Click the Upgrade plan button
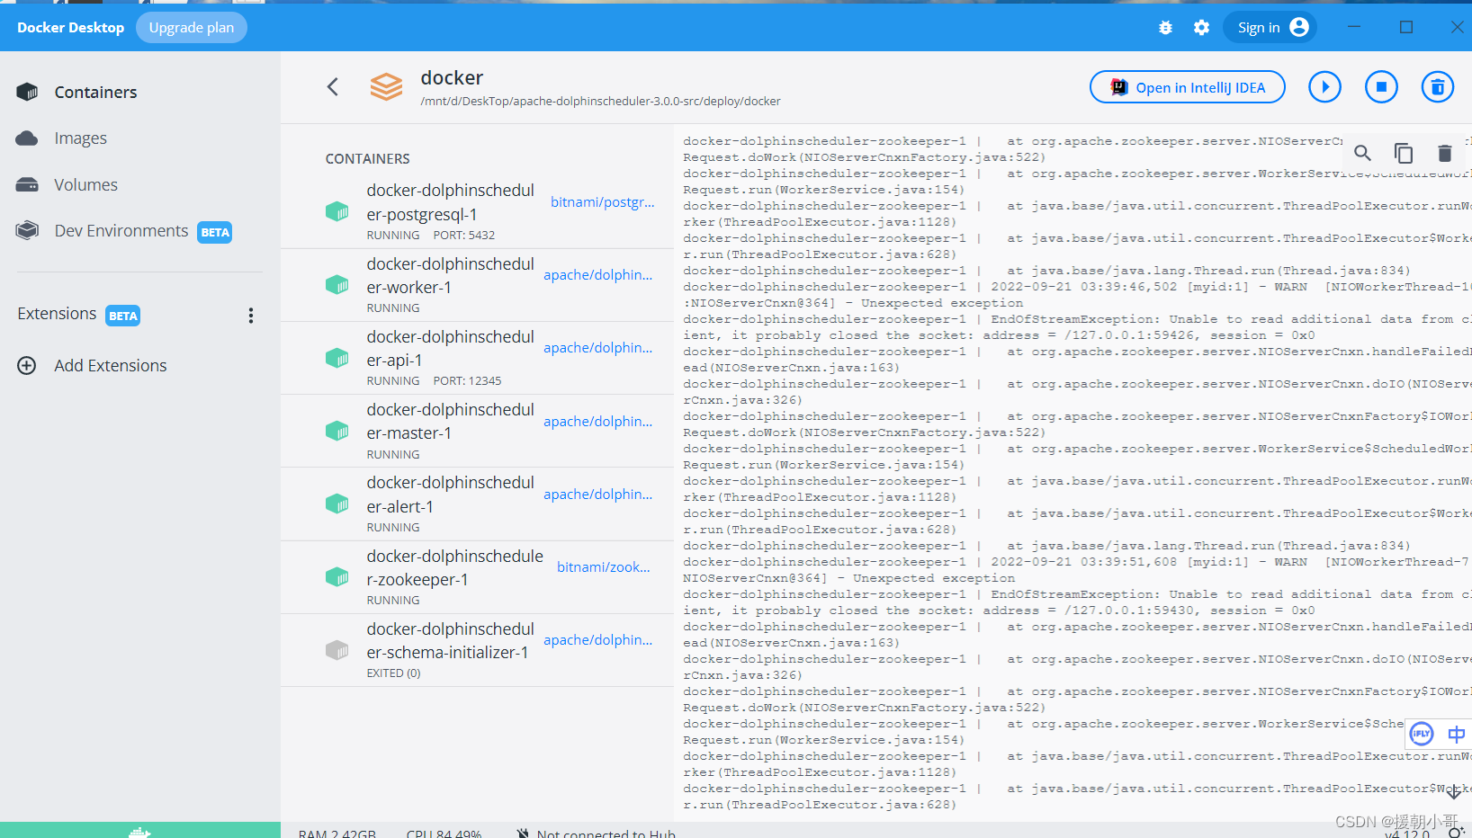 [192, 27]
